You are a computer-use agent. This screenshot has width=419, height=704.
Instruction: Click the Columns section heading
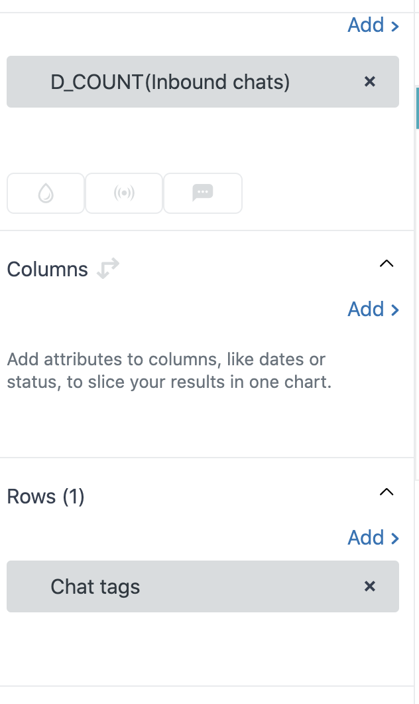(x=47, y=270)
